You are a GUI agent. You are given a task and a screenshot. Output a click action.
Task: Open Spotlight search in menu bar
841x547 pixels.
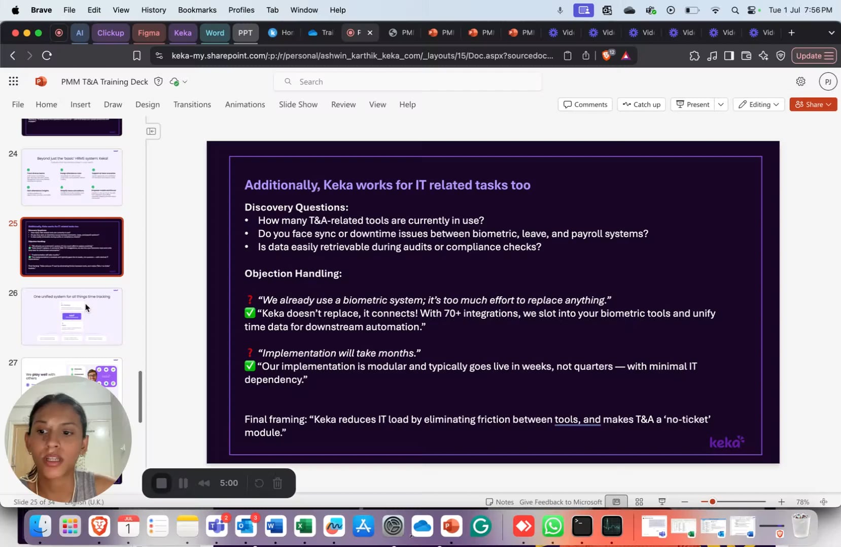click(x=734, y=10)
